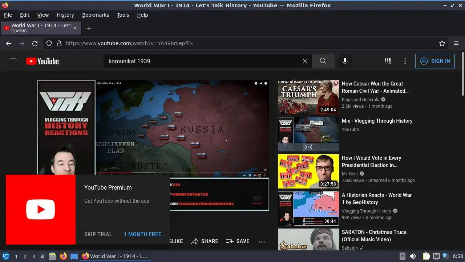
Task: Open file manager from taskbar
Action: [52, 256]
